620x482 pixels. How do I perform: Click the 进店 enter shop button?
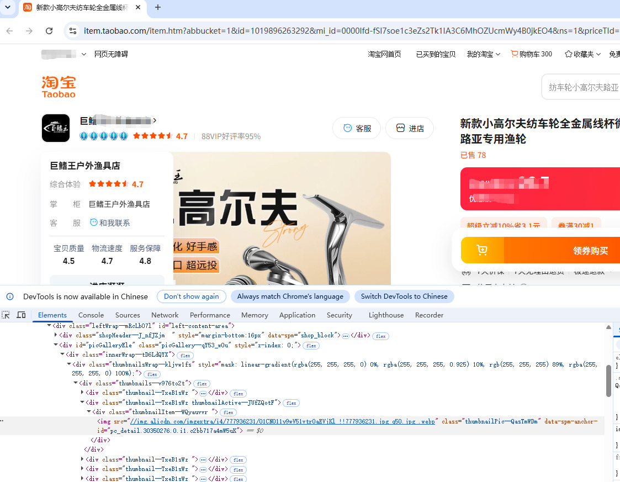click(410, 128)
